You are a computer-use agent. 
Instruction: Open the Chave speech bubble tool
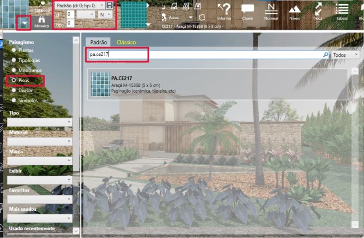[248, 9]
